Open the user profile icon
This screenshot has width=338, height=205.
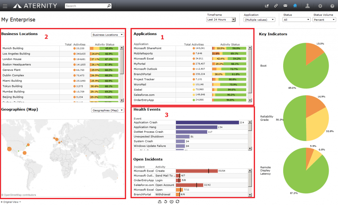click(308, 6)
